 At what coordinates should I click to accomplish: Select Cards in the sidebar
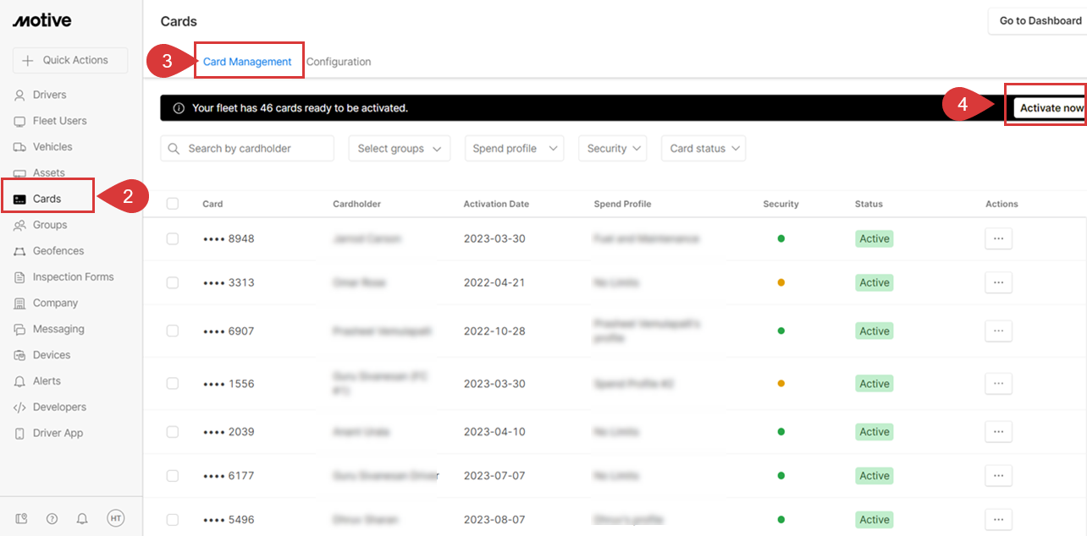[x=47, y=199]
